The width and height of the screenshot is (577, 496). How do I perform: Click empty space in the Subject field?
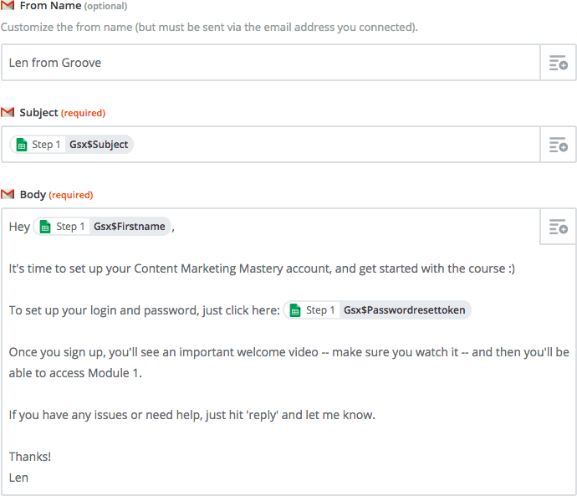coord(334,145)
